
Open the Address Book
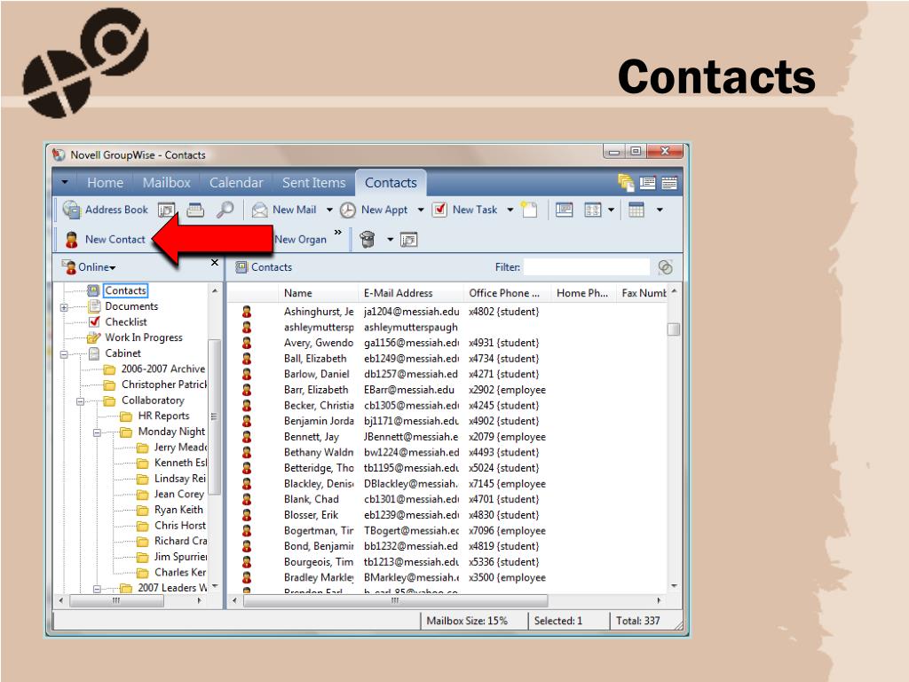point(105,210)
